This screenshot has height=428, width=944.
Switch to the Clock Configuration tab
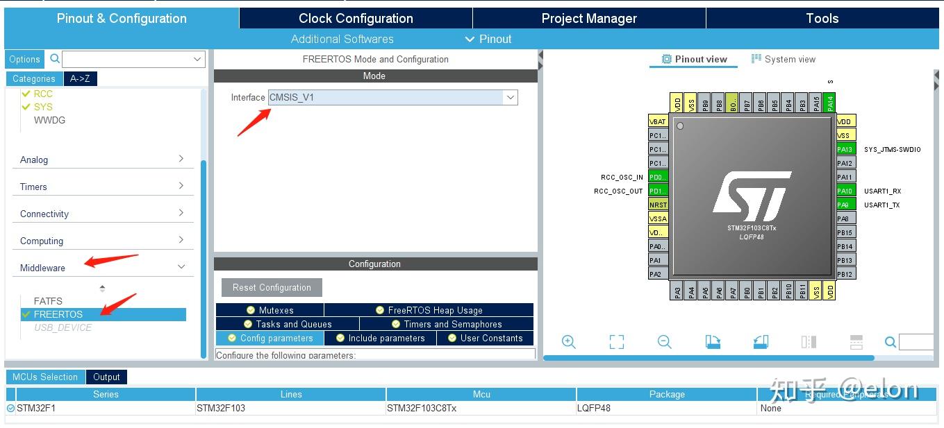point(355,18)
